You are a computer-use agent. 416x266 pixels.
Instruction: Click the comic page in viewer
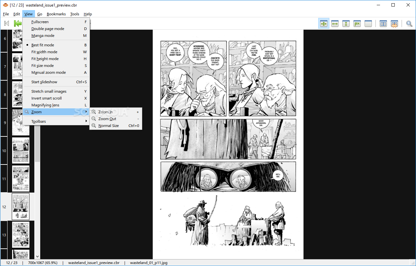[228, 145]
